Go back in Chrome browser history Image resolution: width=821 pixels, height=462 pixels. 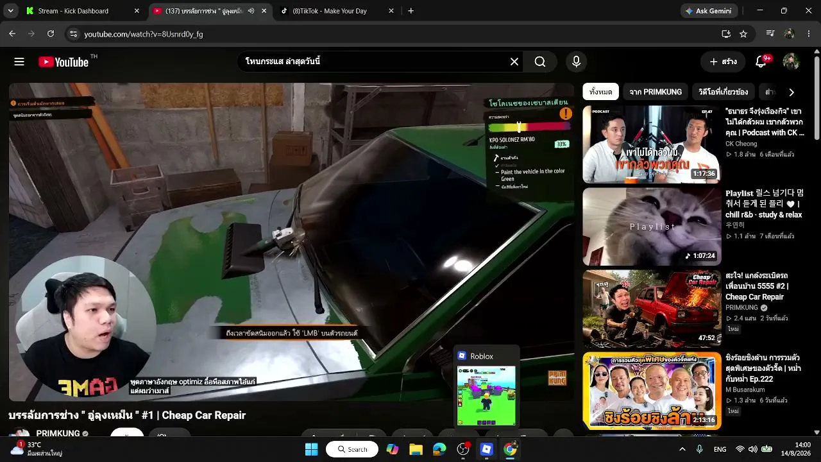(12, 33)
